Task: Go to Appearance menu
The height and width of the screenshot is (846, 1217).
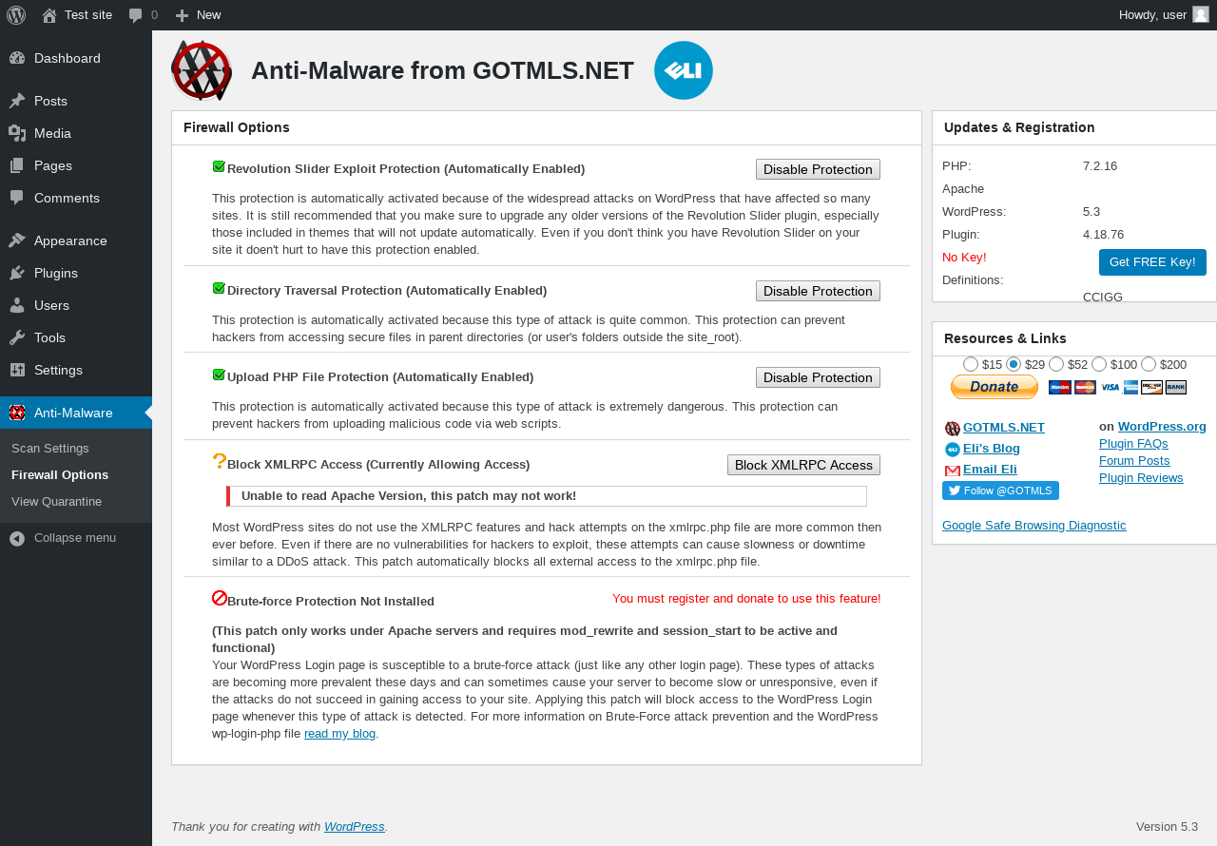Action: click(x=70, y=240)
